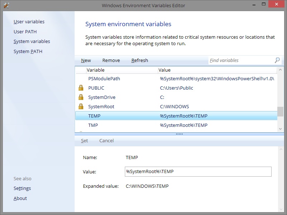Cancel editing the TEMP variable
287x215 pixels.
click(x=106, y=140)
